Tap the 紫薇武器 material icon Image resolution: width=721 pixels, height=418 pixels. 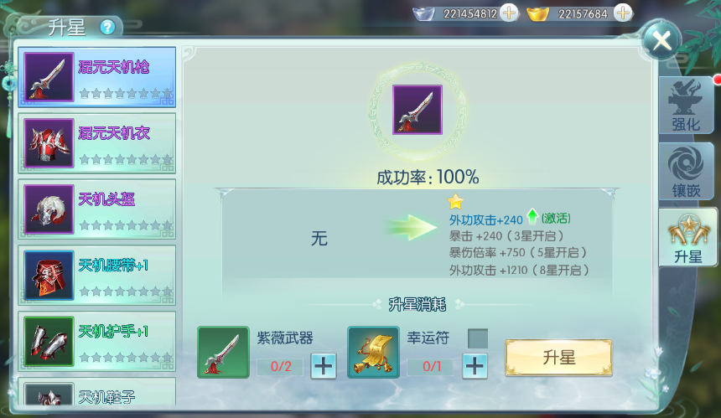pyautogui.click(x=223, y=353)
